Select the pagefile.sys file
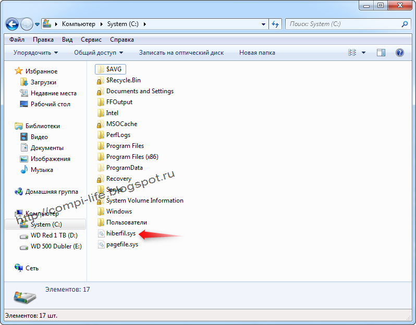Image resolution: width=416 pixels, height=325 pixels. point(122,244)
